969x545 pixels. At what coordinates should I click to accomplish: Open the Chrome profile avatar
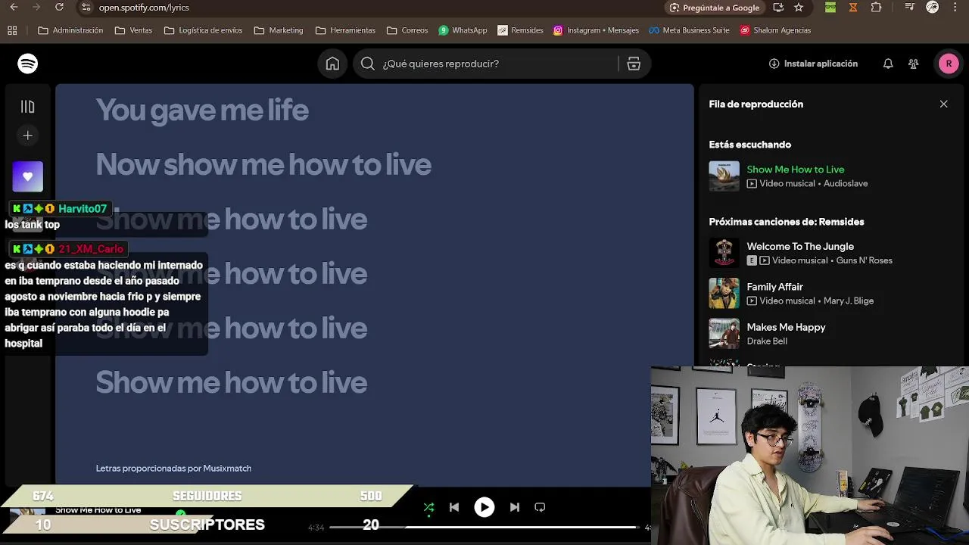point(933,8)
